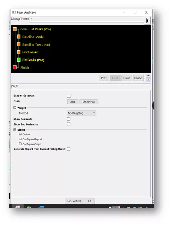Click the red Finish step icon
This screenshot has height=225, width=171.
point(15,67)
